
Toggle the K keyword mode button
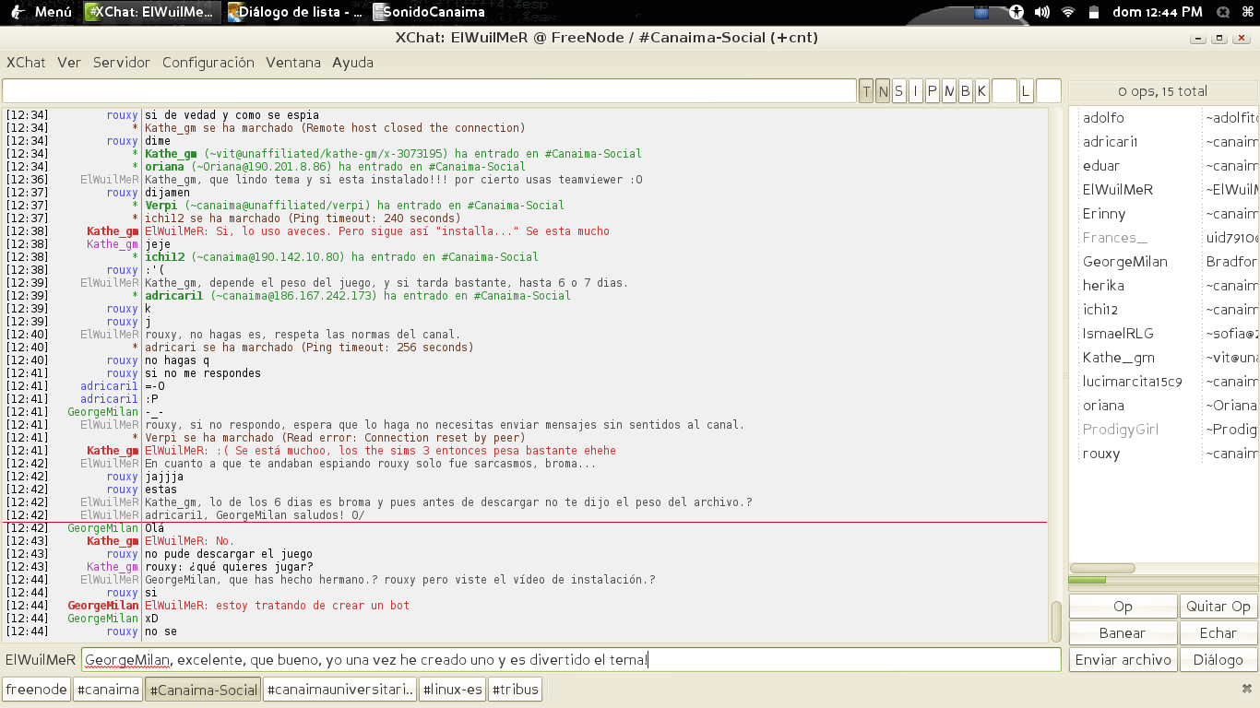[x=982, y=91]
